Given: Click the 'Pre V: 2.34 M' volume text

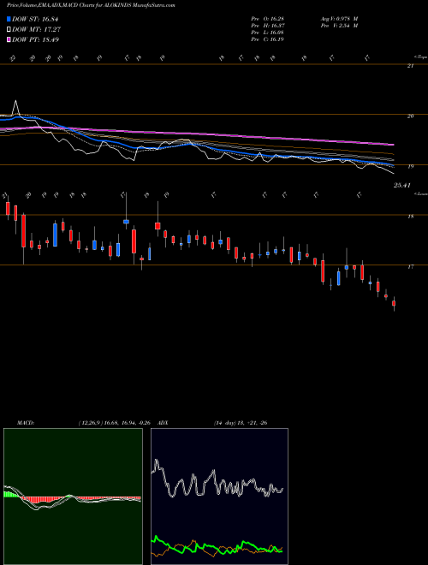Looking at the screenshot, I should click(339, 26).
